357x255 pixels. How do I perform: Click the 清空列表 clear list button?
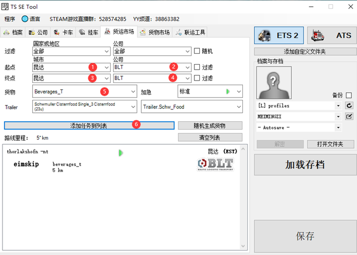point(210,137)
